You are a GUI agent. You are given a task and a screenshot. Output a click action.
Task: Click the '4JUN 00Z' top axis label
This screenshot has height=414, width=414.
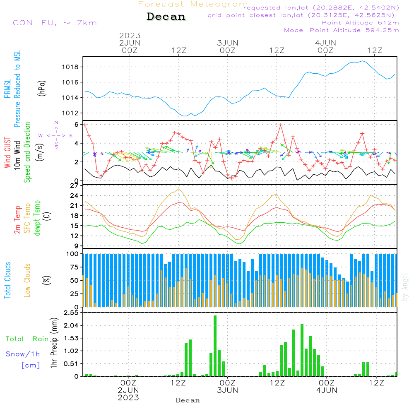click(325, 46)
